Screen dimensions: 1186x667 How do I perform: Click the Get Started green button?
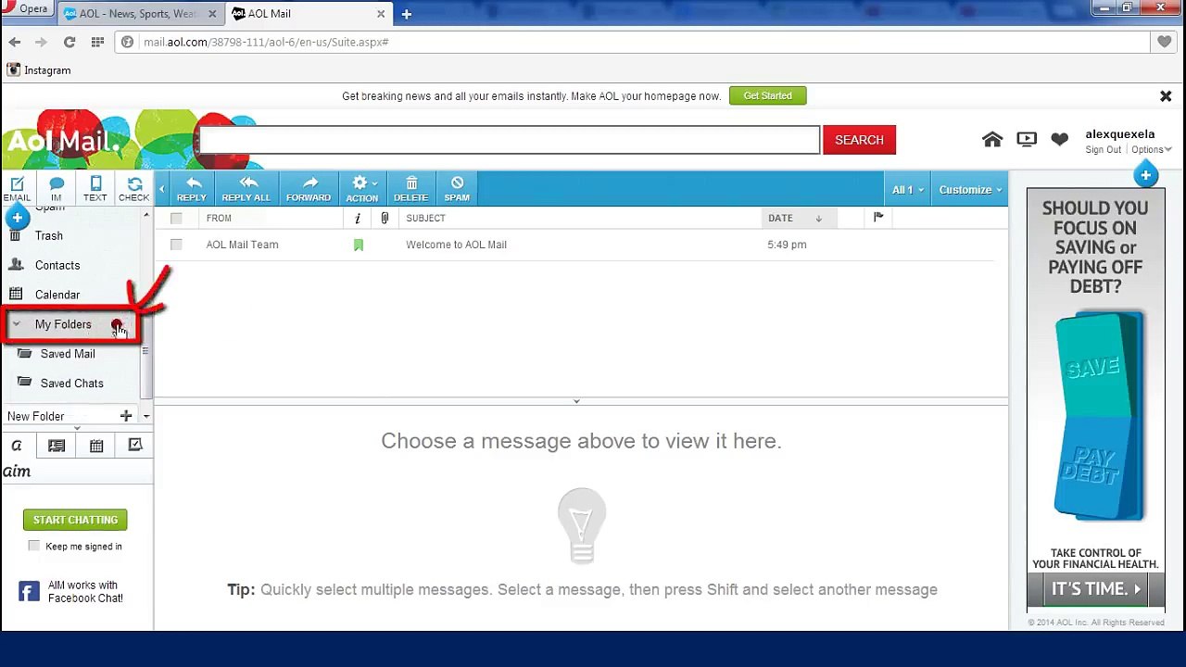pos(767,95)
